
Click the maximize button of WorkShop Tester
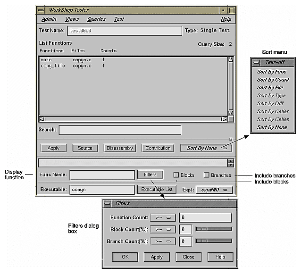pos(232,10)
